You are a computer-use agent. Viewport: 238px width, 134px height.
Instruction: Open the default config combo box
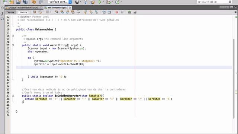click(60, 2)
